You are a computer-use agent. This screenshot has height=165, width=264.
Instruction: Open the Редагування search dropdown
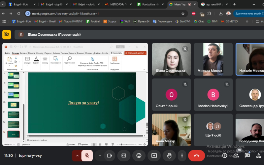point(69,61)
